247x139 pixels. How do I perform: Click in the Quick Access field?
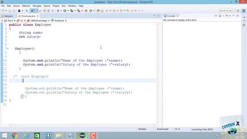[226, 10]
